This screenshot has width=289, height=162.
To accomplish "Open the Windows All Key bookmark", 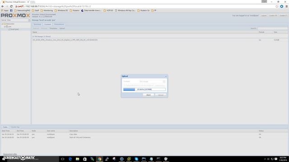I will (x=125, y=10).
